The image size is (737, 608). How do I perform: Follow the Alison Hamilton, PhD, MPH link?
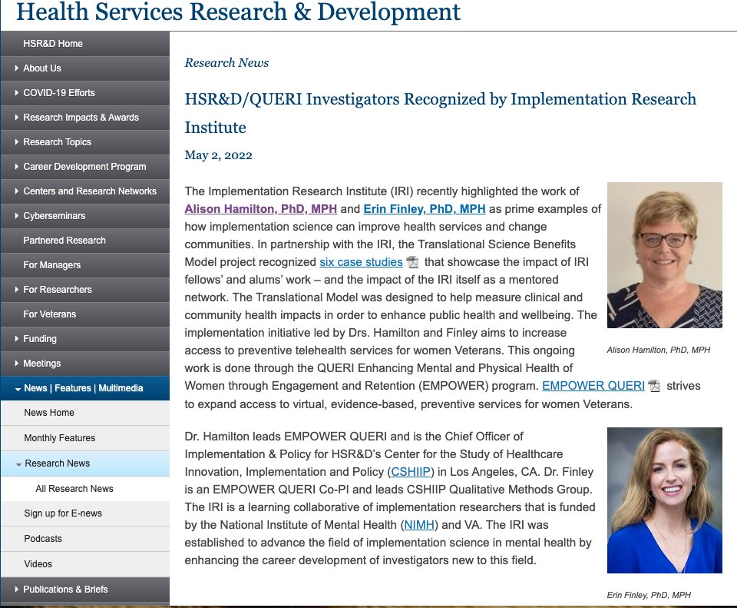pos(261,209)
